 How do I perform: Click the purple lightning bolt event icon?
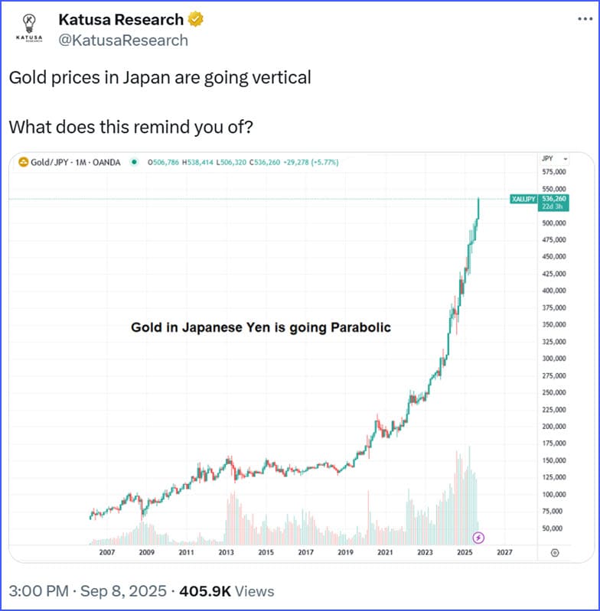(x=480, y=538)
